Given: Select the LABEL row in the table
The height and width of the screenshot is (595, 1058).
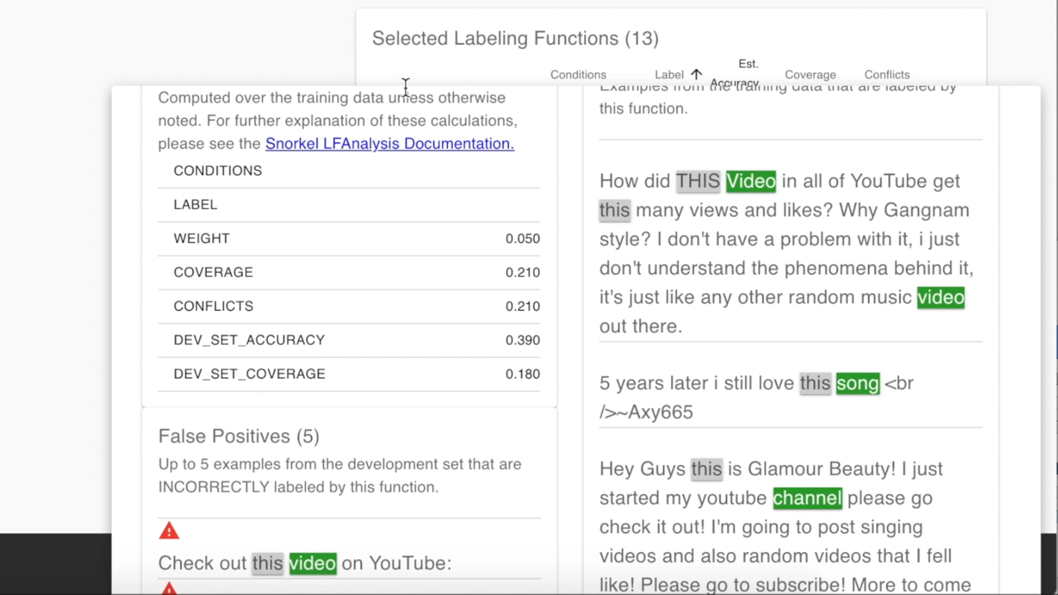Looking at the screenshot, I should tap(349, 205).
